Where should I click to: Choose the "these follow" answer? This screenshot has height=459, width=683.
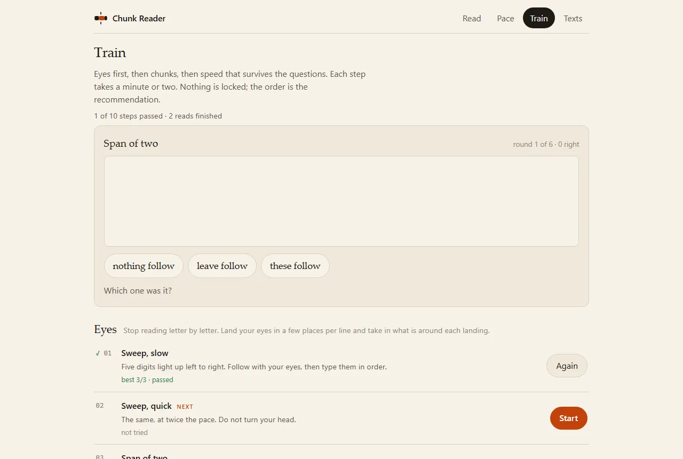295,266
